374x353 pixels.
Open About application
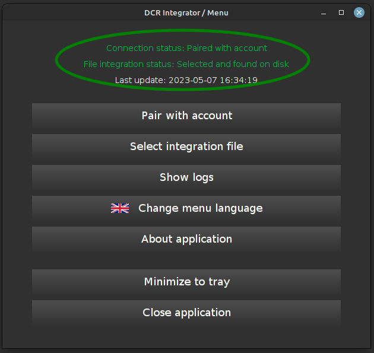(x=186, y=239)
